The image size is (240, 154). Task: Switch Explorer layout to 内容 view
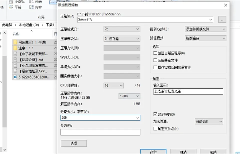coord(35,7)
